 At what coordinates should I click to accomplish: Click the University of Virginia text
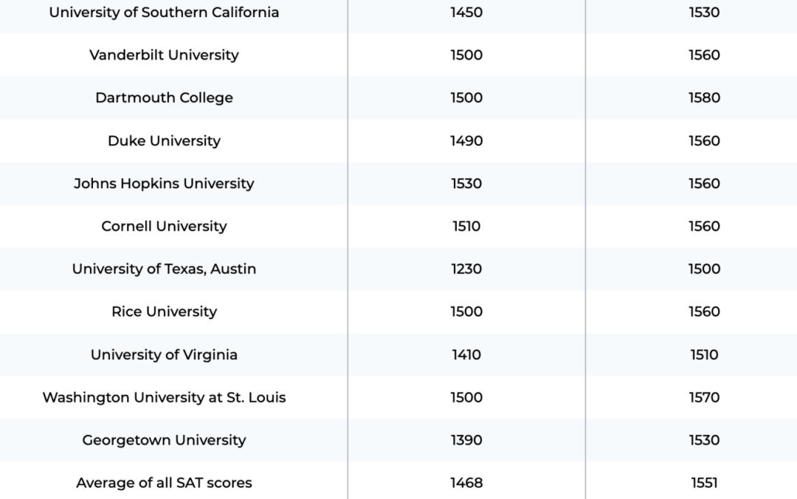(x=164, y=355)
